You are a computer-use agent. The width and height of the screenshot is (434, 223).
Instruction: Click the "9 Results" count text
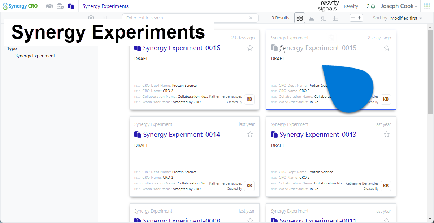(281, 18)
